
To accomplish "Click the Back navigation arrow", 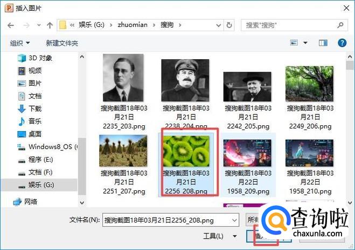I will pos(11,25).
